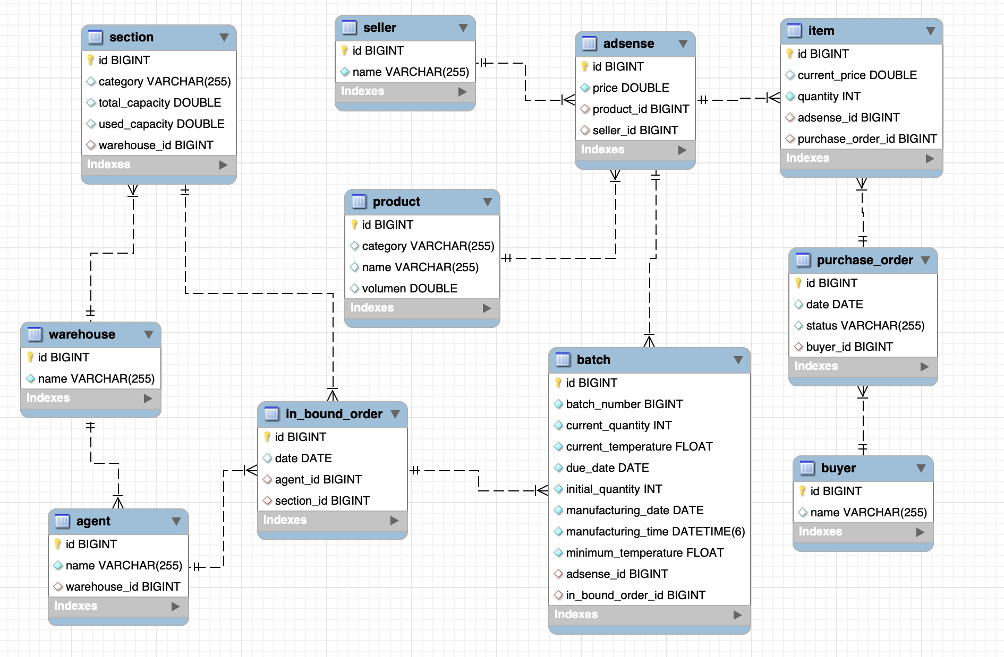This screenshot has height=657, width=1004.
Task: Click the item table icon
Action: point(795,31)
